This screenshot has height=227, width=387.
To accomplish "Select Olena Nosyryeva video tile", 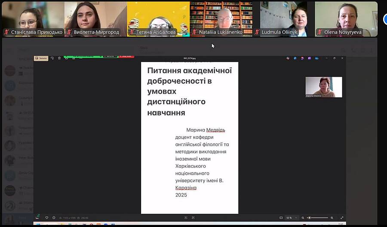I will [346, 19].
